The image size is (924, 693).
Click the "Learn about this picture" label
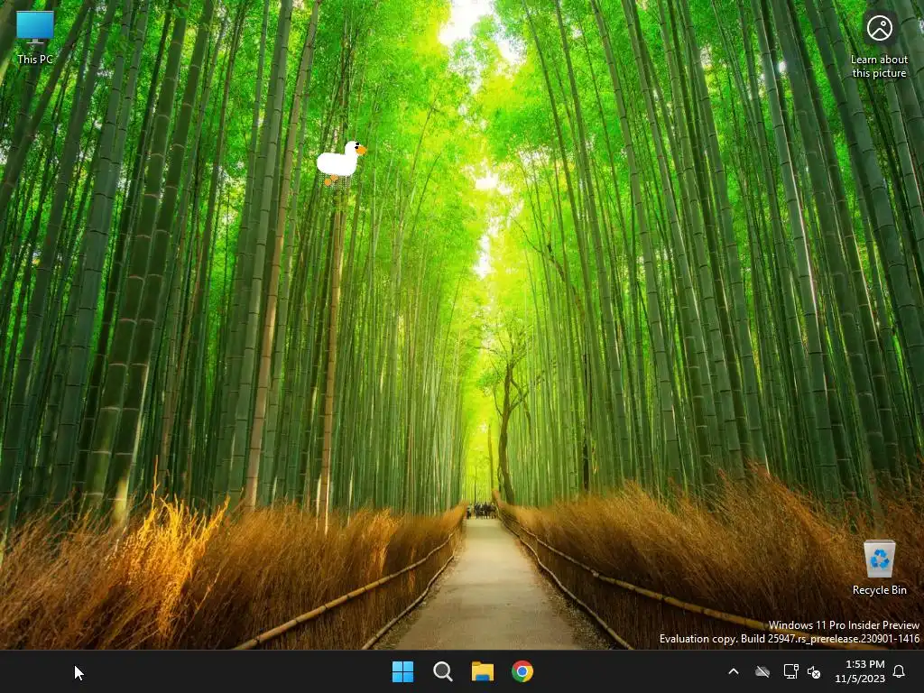pos(879,66)
